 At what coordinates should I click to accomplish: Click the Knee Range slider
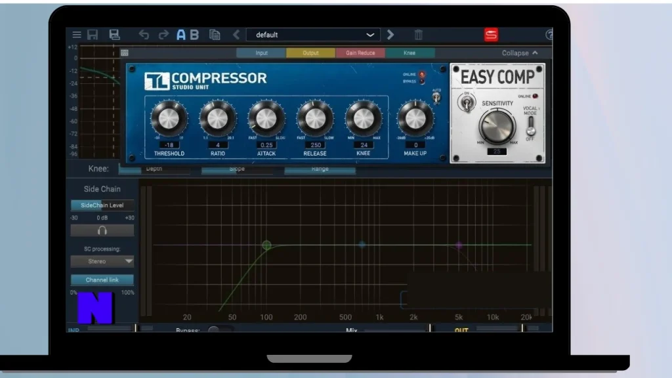point(320,170)
